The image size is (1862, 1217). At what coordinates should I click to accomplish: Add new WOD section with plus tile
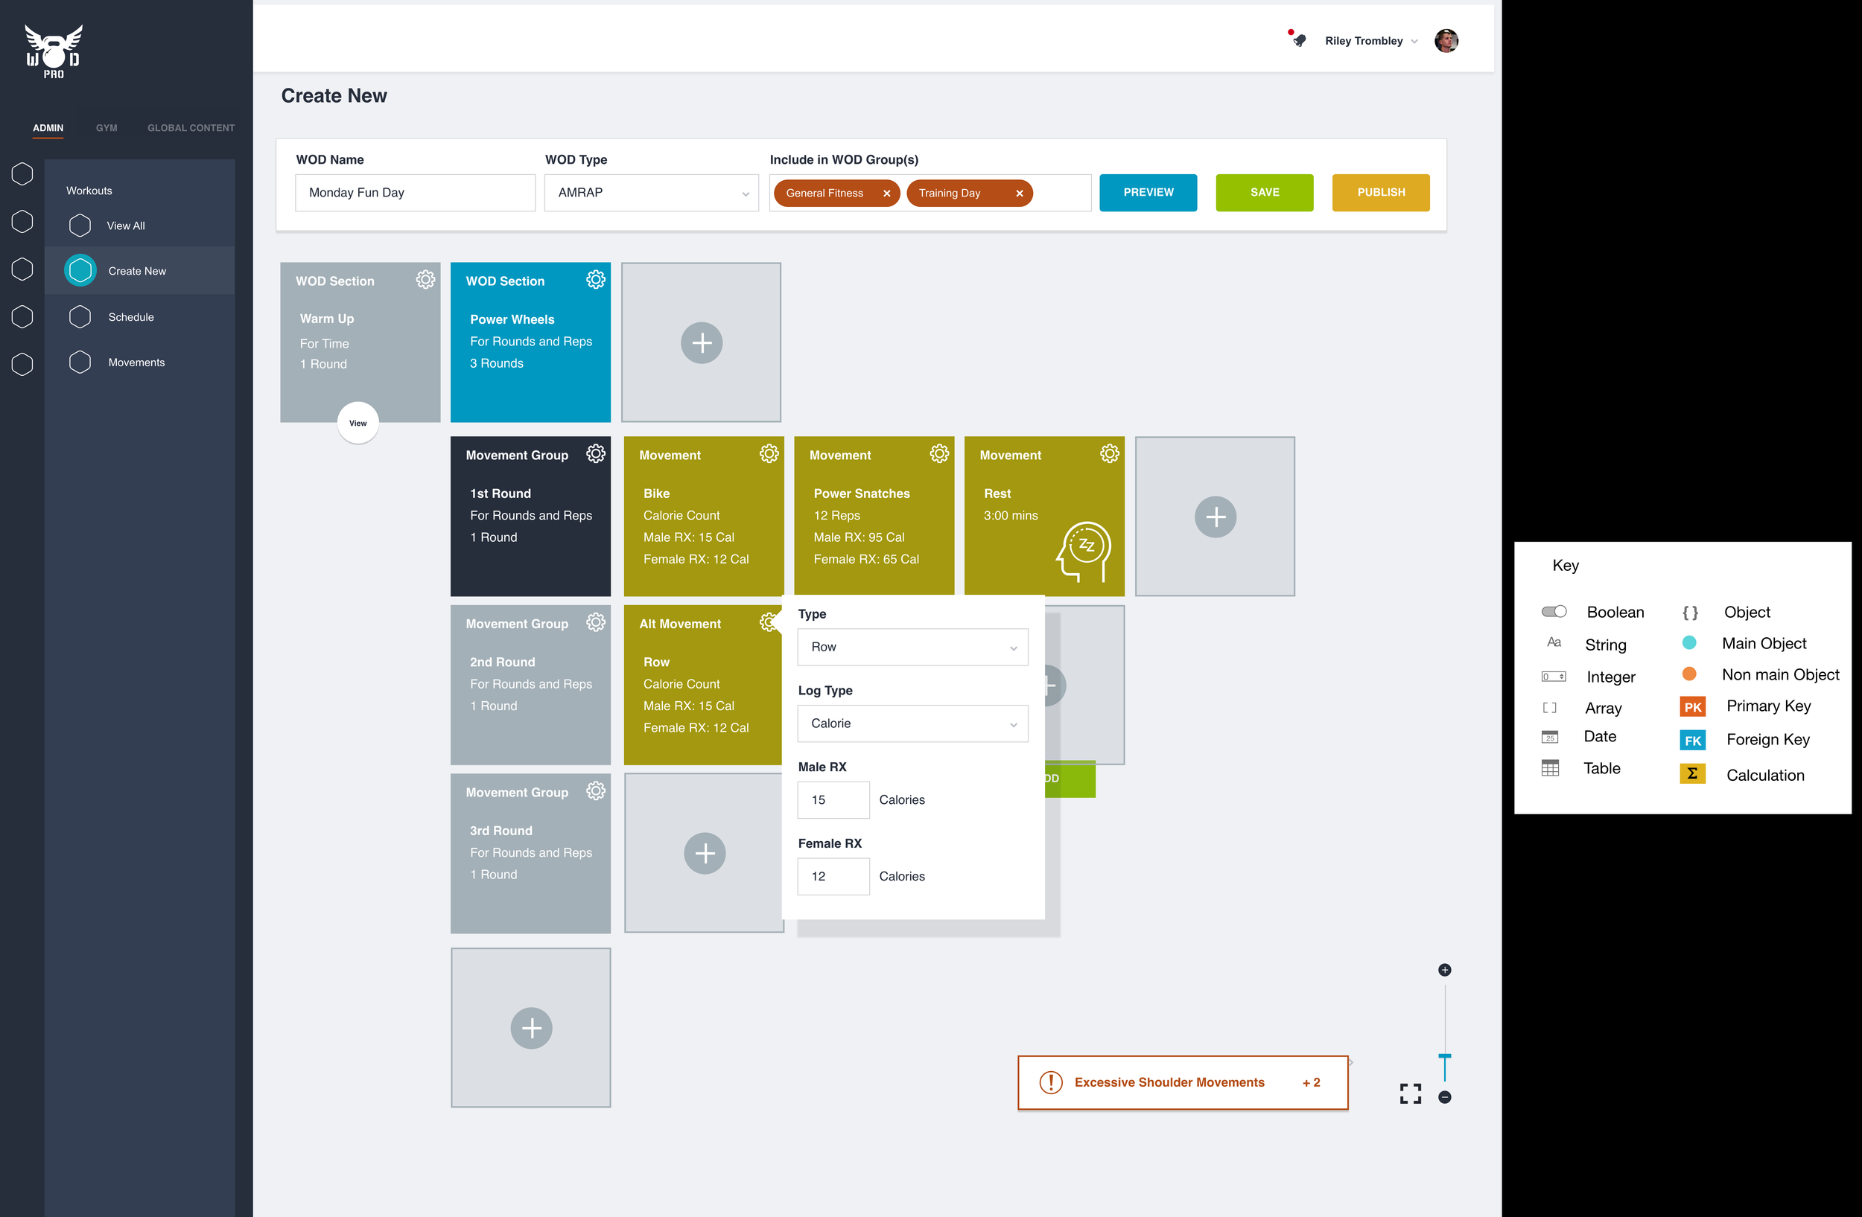point(701,342)
